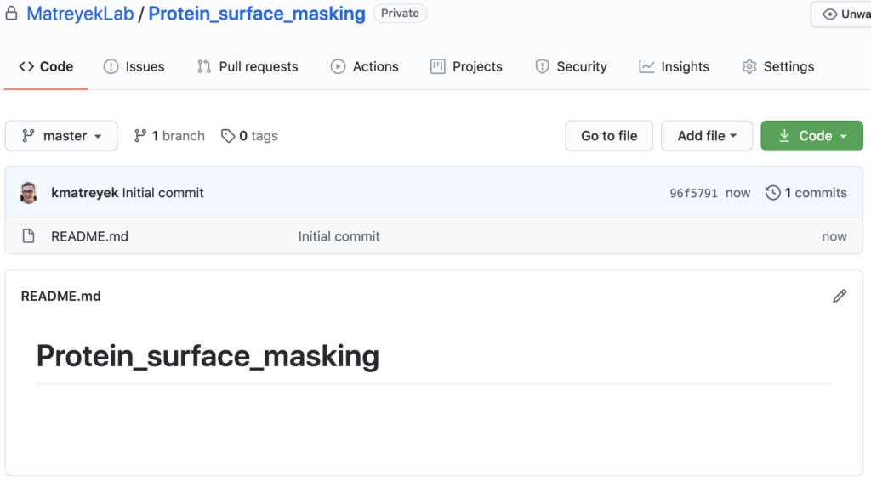The image size is (871, 481).
Task: Select the Security tab
Action: (x=571, y=66)
